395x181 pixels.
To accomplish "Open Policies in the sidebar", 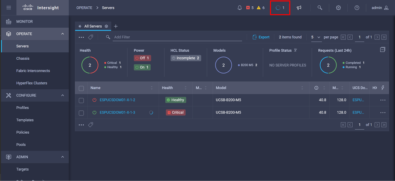I will click(x=35, y=132).
